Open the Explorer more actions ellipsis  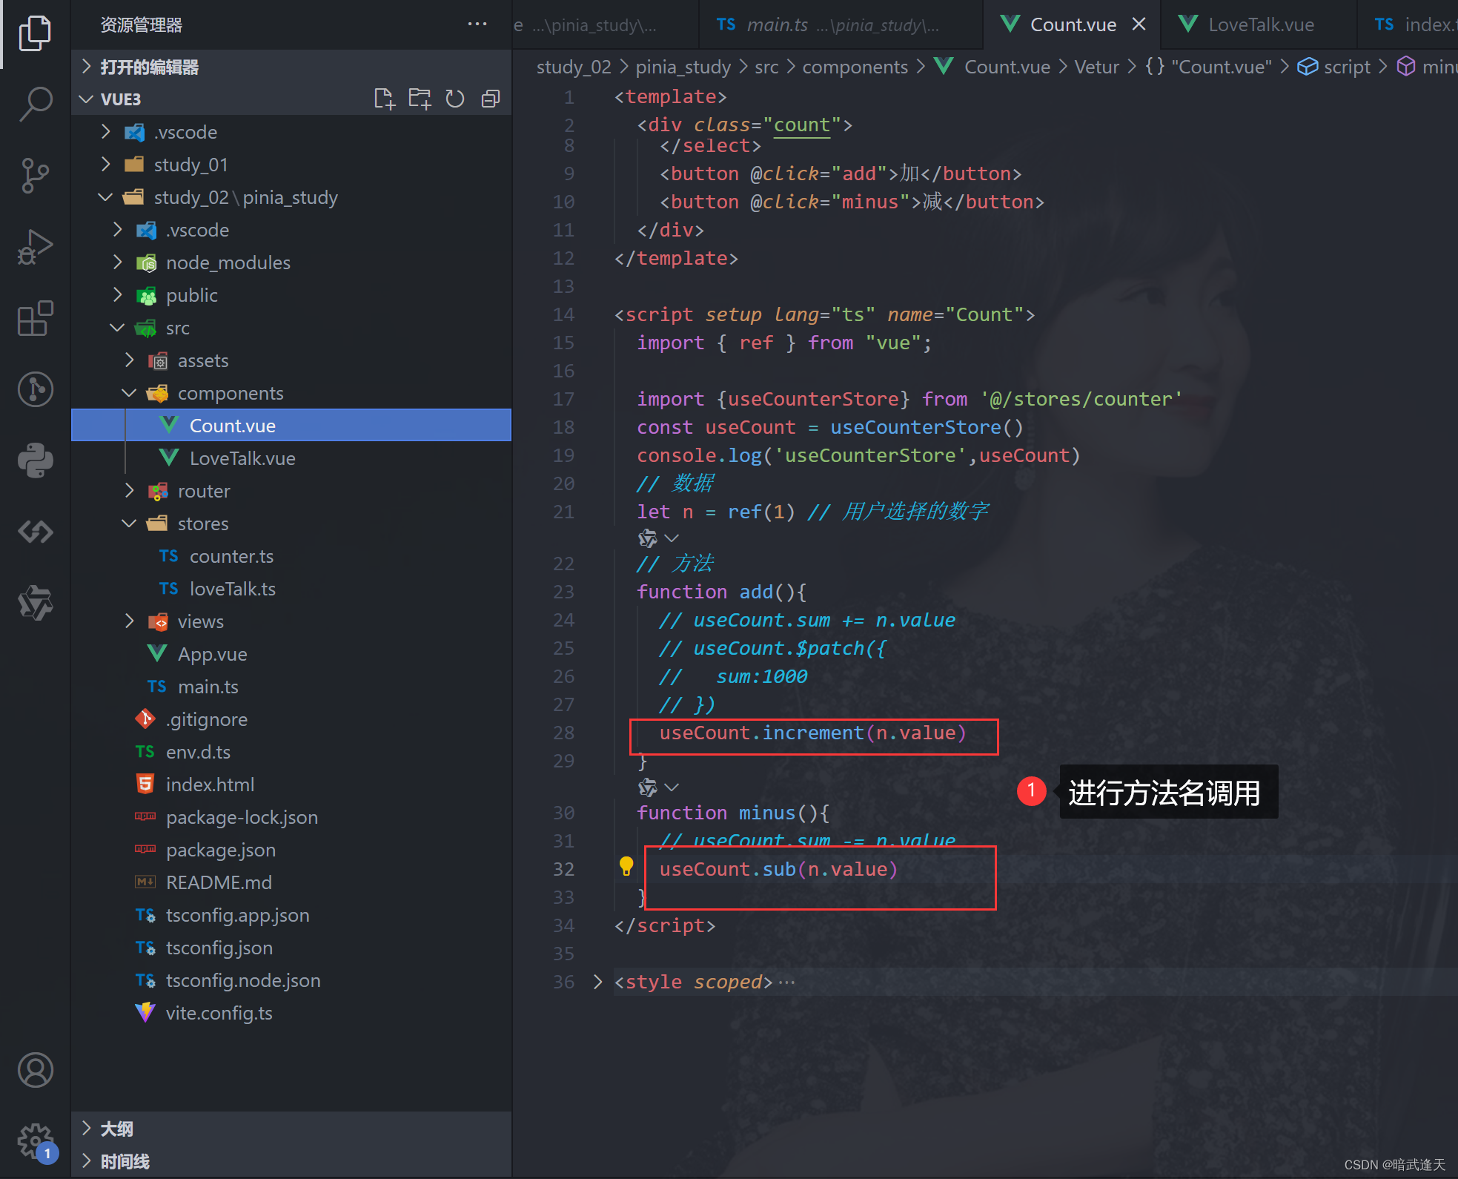click(477, 24)
